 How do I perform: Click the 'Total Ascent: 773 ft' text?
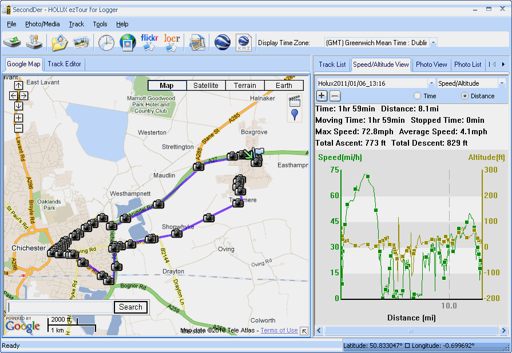[350, 143]
